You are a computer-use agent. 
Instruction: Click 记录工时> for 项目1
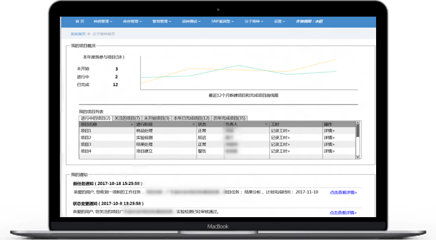click(x=281, y=131)
